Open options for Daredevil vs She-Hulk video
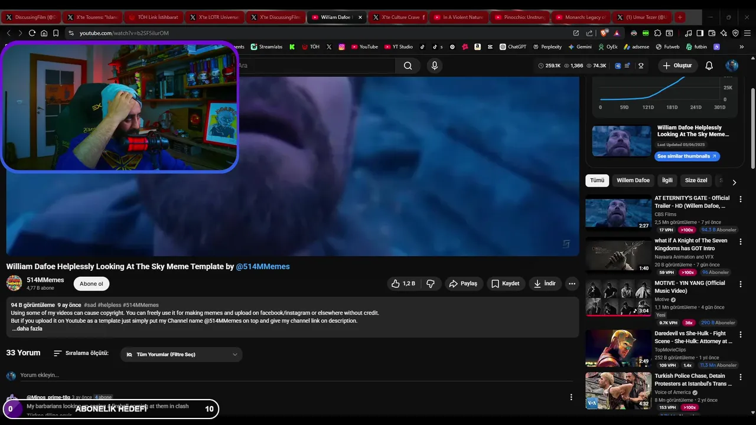 tap(741, 334)
